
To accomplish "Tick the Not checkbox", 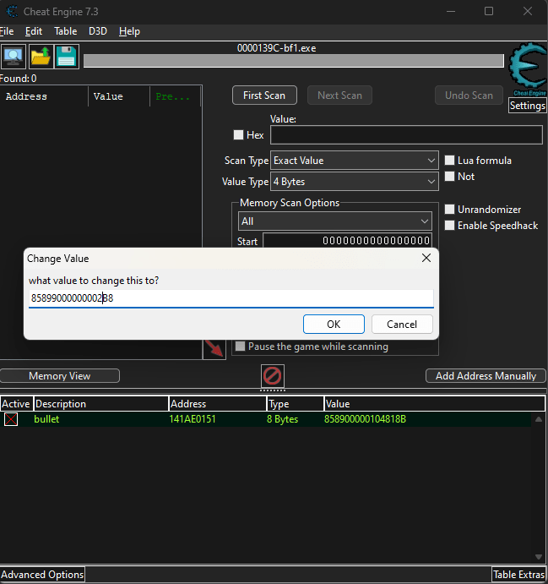I will point(450,176).
